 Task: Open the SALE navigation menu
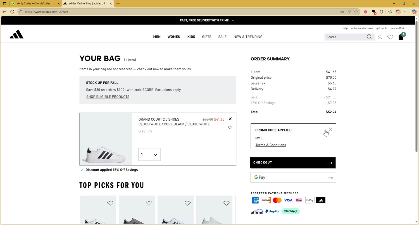coord(222,37)
